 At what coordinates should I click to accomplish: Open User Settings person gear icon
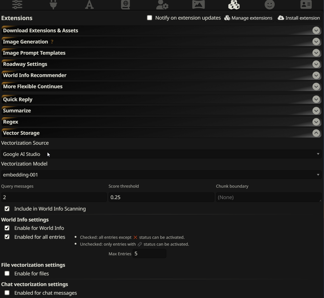click(x=162, y=5)
